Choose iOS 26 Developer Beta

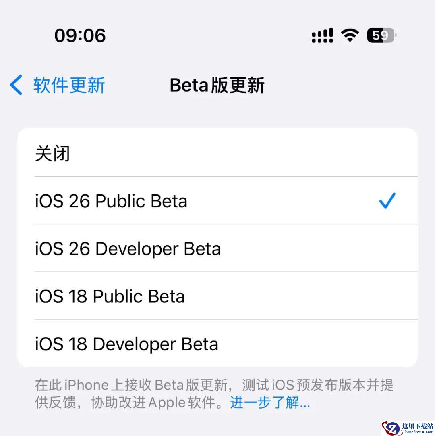pyautogui.click(x=217, y=248)
